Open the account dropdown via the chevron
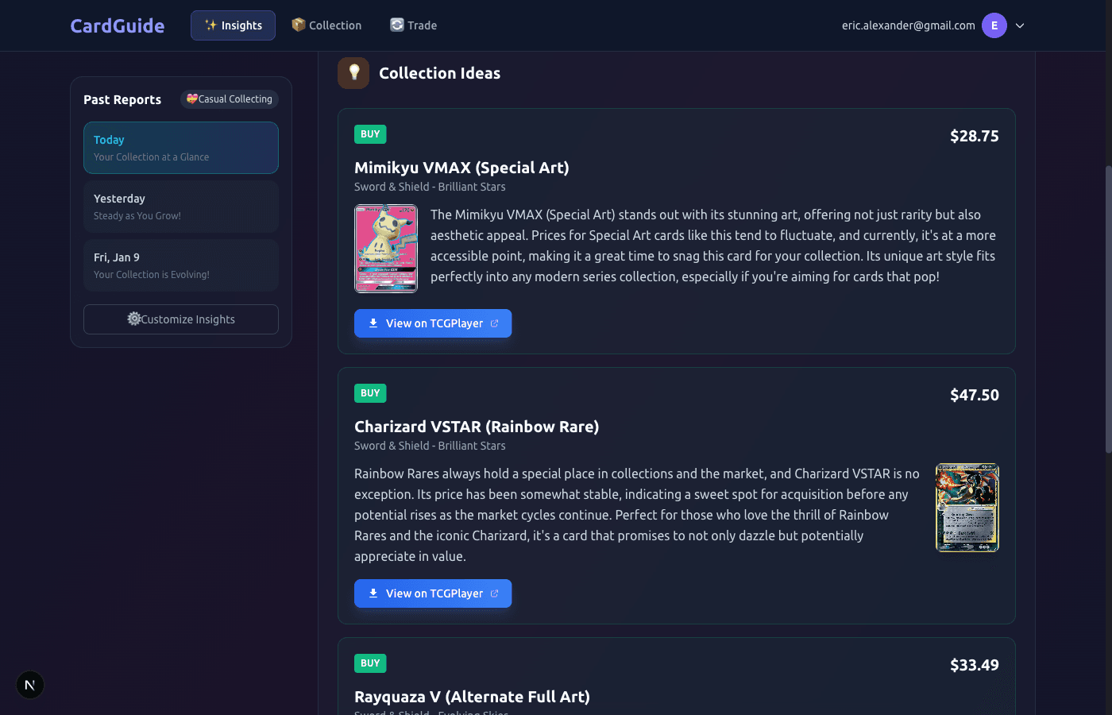Screen dimensions: 1112x715 pos(1019,25)
